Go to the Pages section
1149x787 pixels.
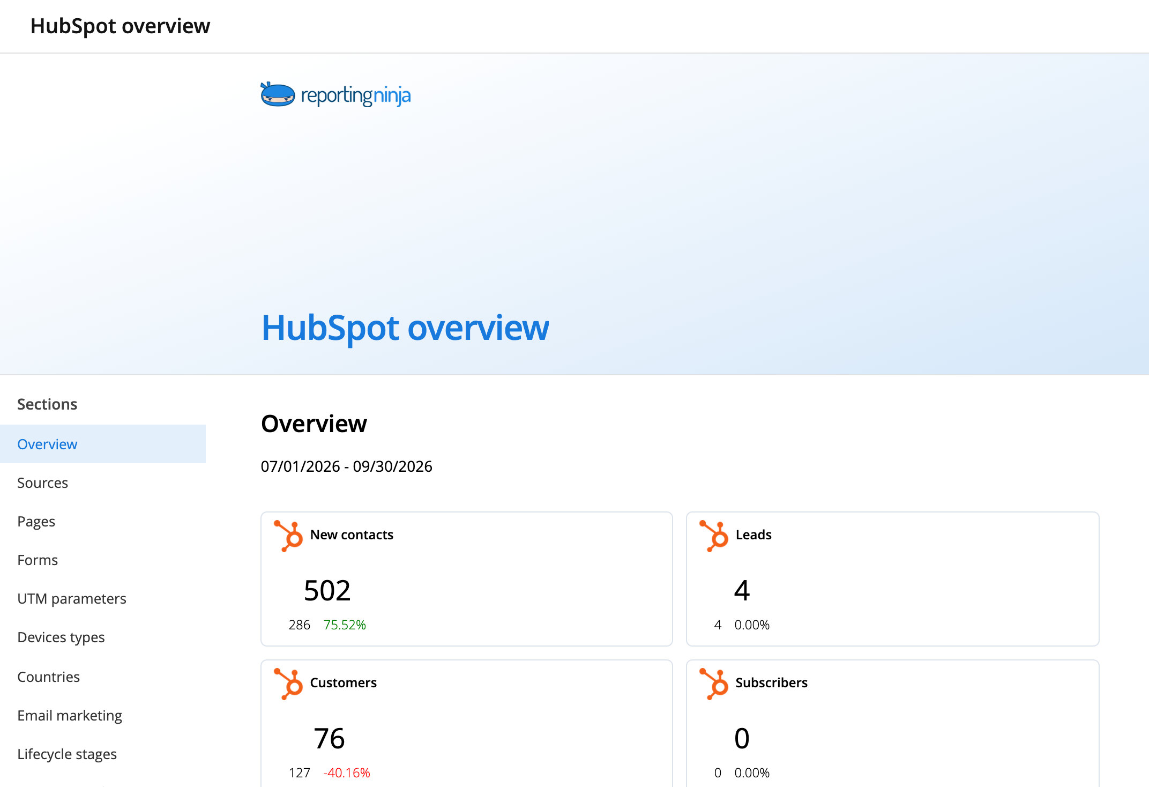103,521
